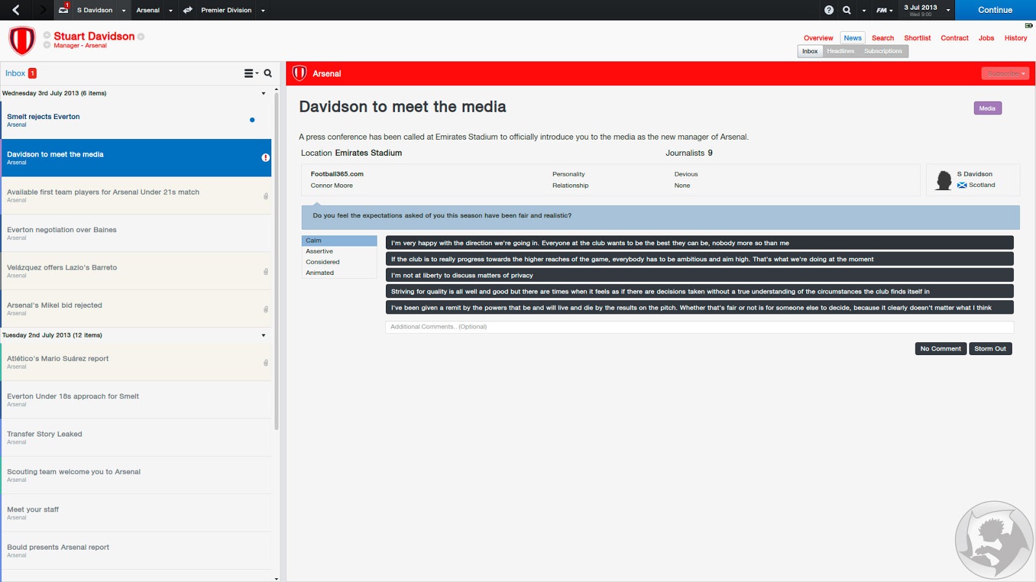Click the Continue button

[995, 10]
